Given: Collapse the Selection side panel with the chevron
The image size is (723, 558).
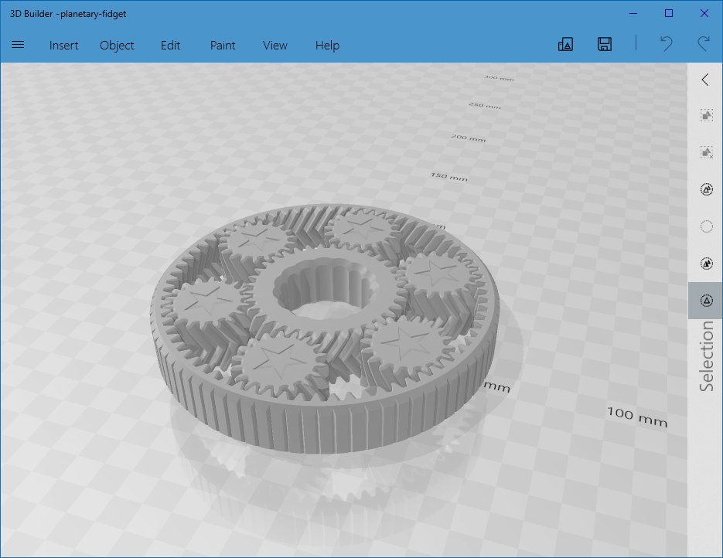Looking at the screenshot, I should pyautogui.click(x=705, y=80).
